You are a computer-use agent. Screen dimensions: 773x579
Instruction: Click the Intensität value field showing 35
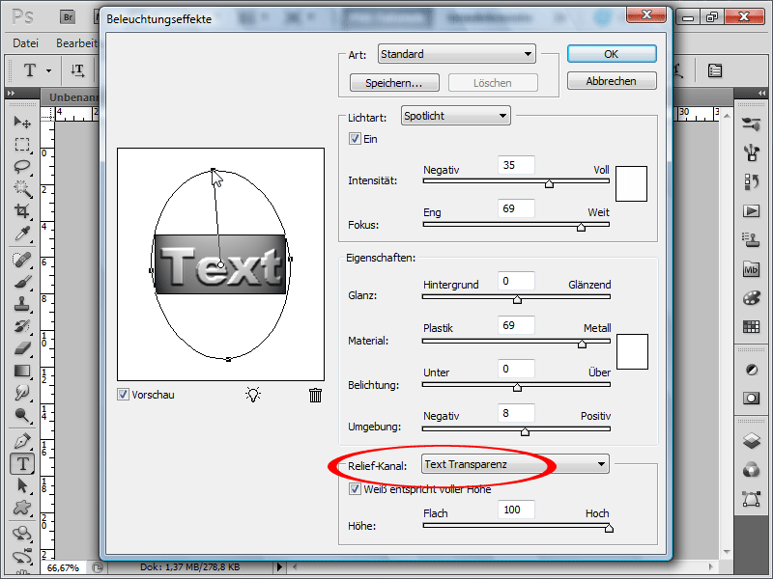click(516, 165)
